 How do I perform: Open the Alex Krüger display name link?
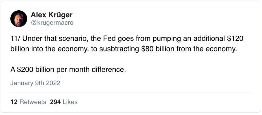tap(51, 15)
